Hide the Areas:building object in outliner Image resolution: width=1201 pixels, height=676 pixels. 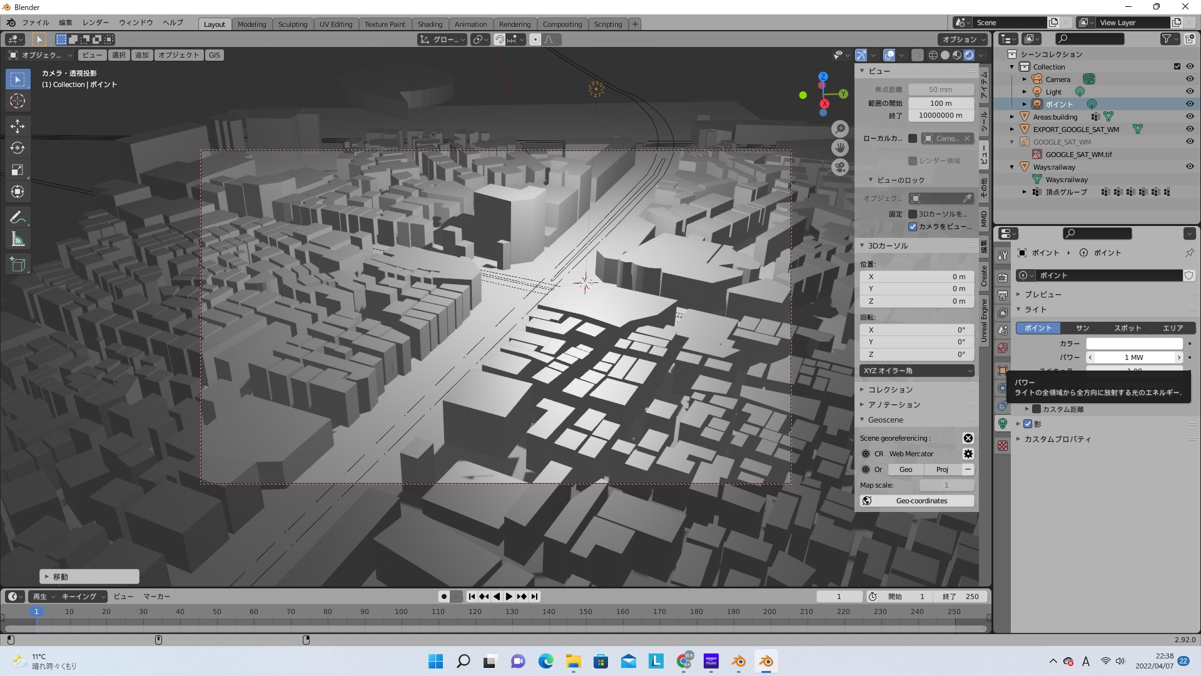click(1190, 116)
